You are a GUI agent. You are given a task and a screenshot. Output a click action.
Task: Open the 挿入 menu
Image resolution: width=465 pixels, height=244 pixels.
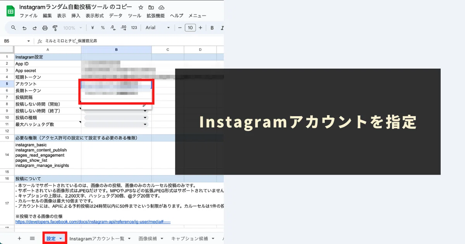76,16
